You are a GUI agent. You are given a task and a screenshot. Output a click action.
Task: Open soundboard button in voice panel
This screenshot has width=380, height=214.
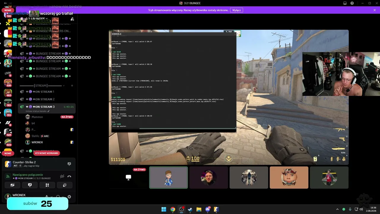click(65, 185)
